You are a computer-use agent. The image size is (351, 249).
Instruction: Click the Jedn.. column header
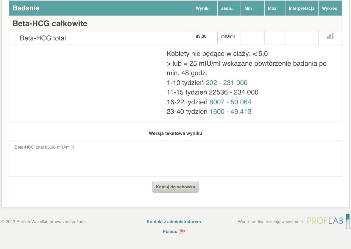tap(227, 8)
